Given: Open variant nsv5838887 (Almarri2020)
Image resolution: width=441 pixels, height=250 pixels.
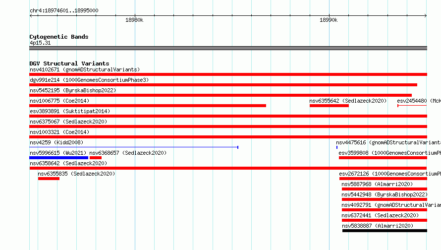Looking at the screenshot, I should tap(378, 226).
